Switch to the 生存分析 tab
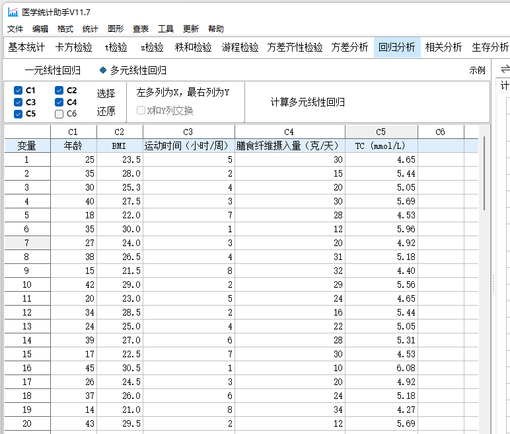Screen dimensions: 510x434 coord(490,47)
